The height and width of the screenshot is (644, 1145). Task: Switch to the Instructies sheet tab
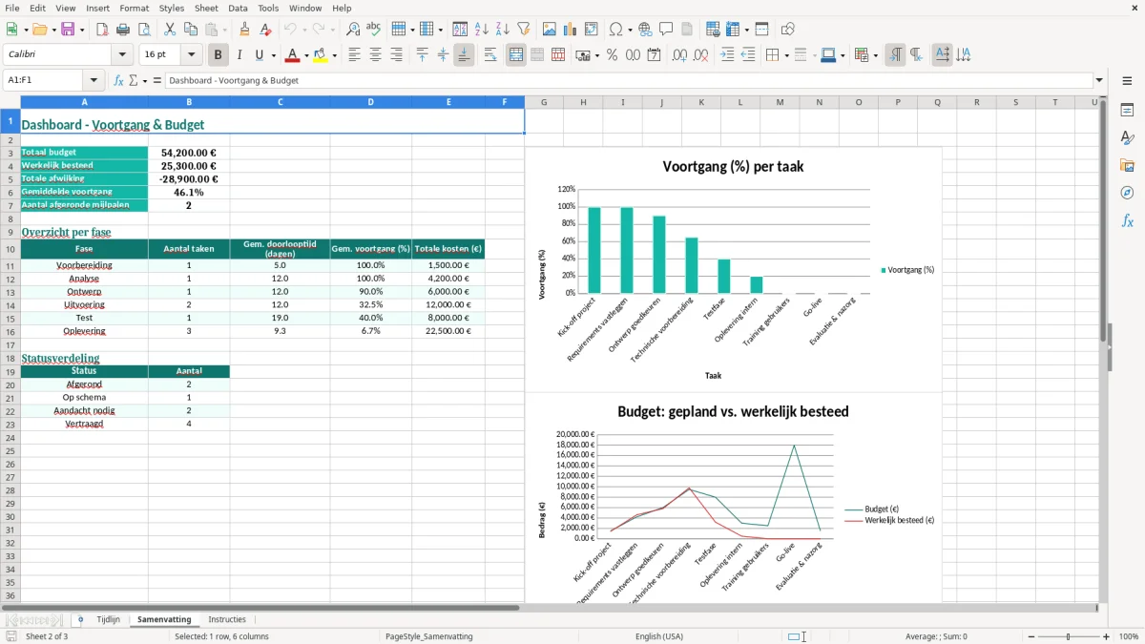click(x=227, y=619)
